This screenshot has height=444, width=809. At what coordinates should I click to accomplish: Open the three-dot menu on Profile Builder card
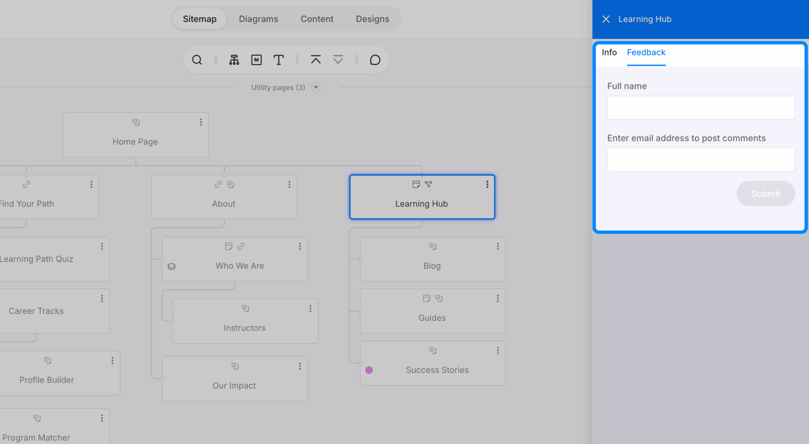pyautogui.click(x=112, y=361)
